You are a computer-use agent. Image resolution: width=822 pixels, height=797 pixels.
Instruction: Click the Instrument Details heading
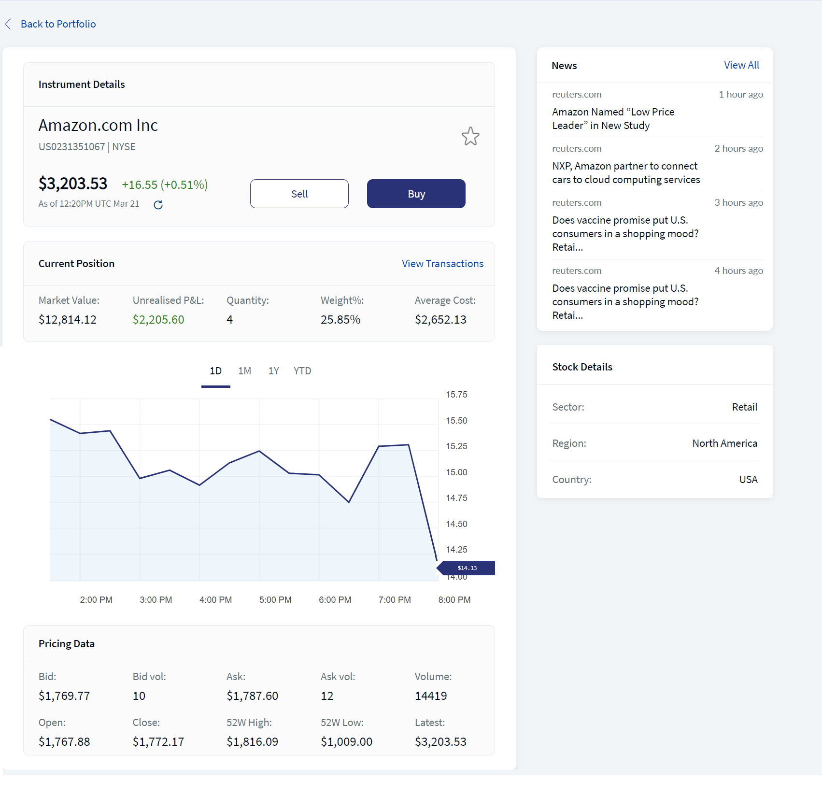pyautogui.click(x=82, y=85)
